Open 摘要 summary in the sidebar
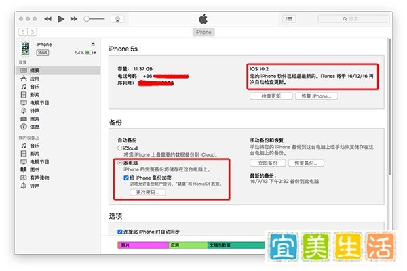Image resolution: width=407 pixels, height=271 pixels. pos(58,70)
